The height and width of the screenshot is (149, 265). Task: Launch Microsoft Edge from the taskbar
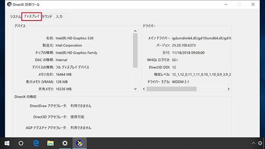[x=36, y=143]
